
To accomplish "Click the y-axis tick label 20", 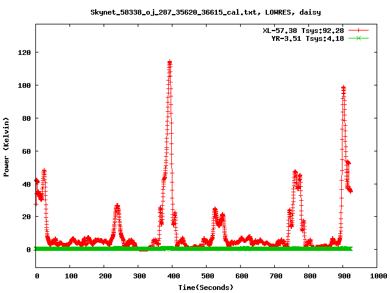I will coord(26,217).
